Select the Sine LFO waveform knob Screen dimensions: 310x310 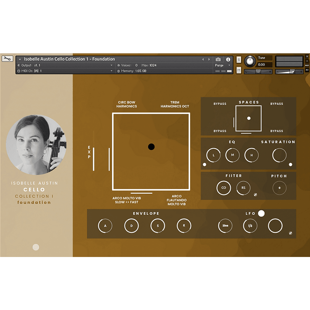coord(225,226)
